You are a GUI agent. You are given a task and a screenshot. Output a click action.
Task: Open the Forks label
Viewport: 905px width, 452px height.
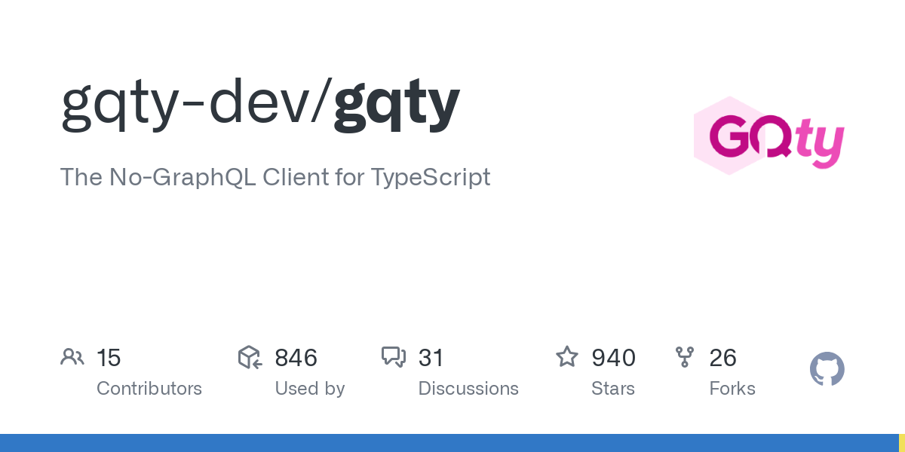pos(732,389)
